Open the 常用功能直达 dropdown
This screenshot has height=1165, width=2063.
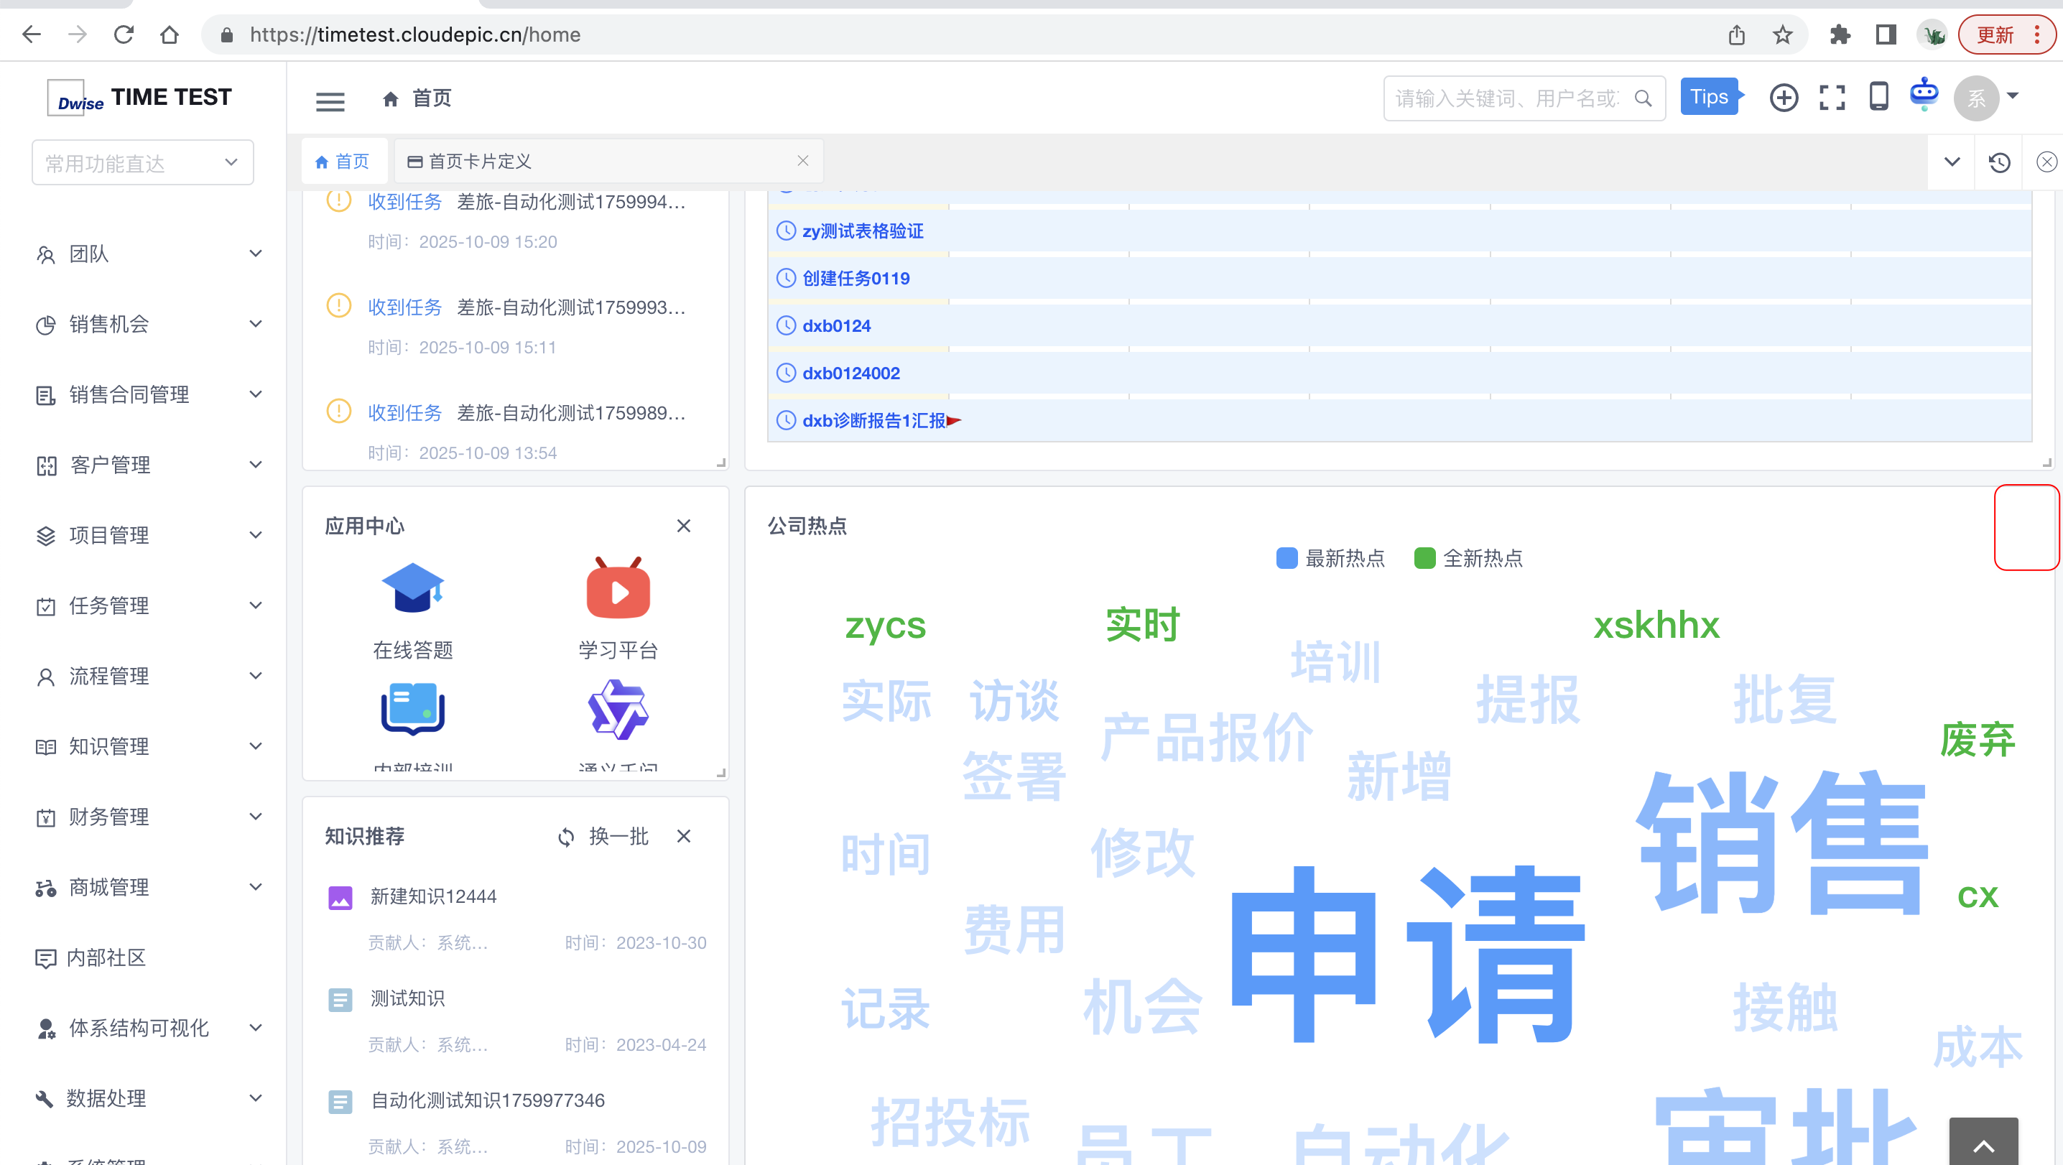click(142, 163)
